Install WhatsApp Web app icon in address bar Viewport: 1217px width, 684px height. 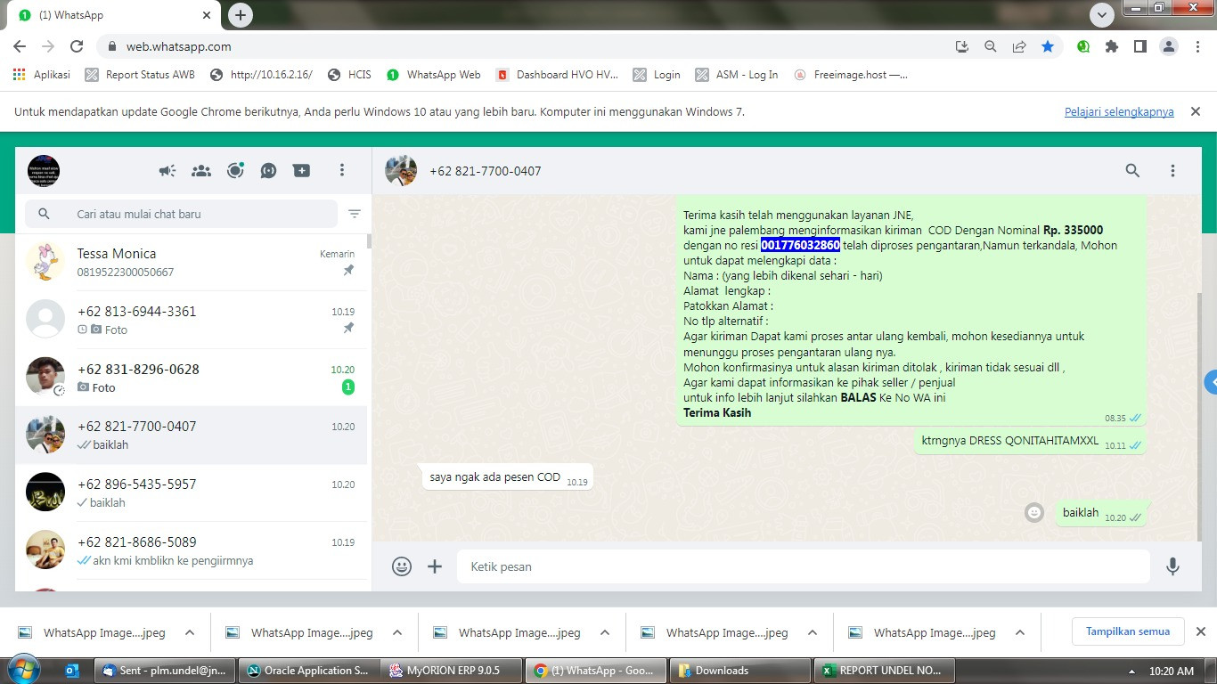click(x=962, y=46)
